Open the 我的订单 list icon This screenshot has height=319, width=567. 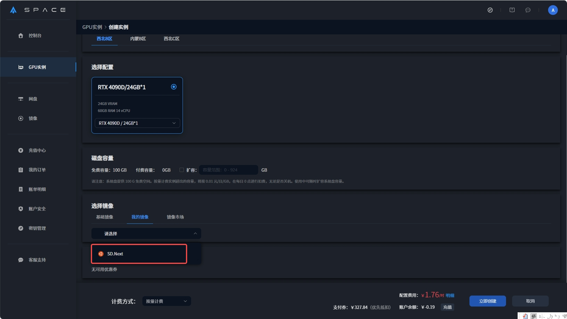pyautogui.click(x=21, y=170)
